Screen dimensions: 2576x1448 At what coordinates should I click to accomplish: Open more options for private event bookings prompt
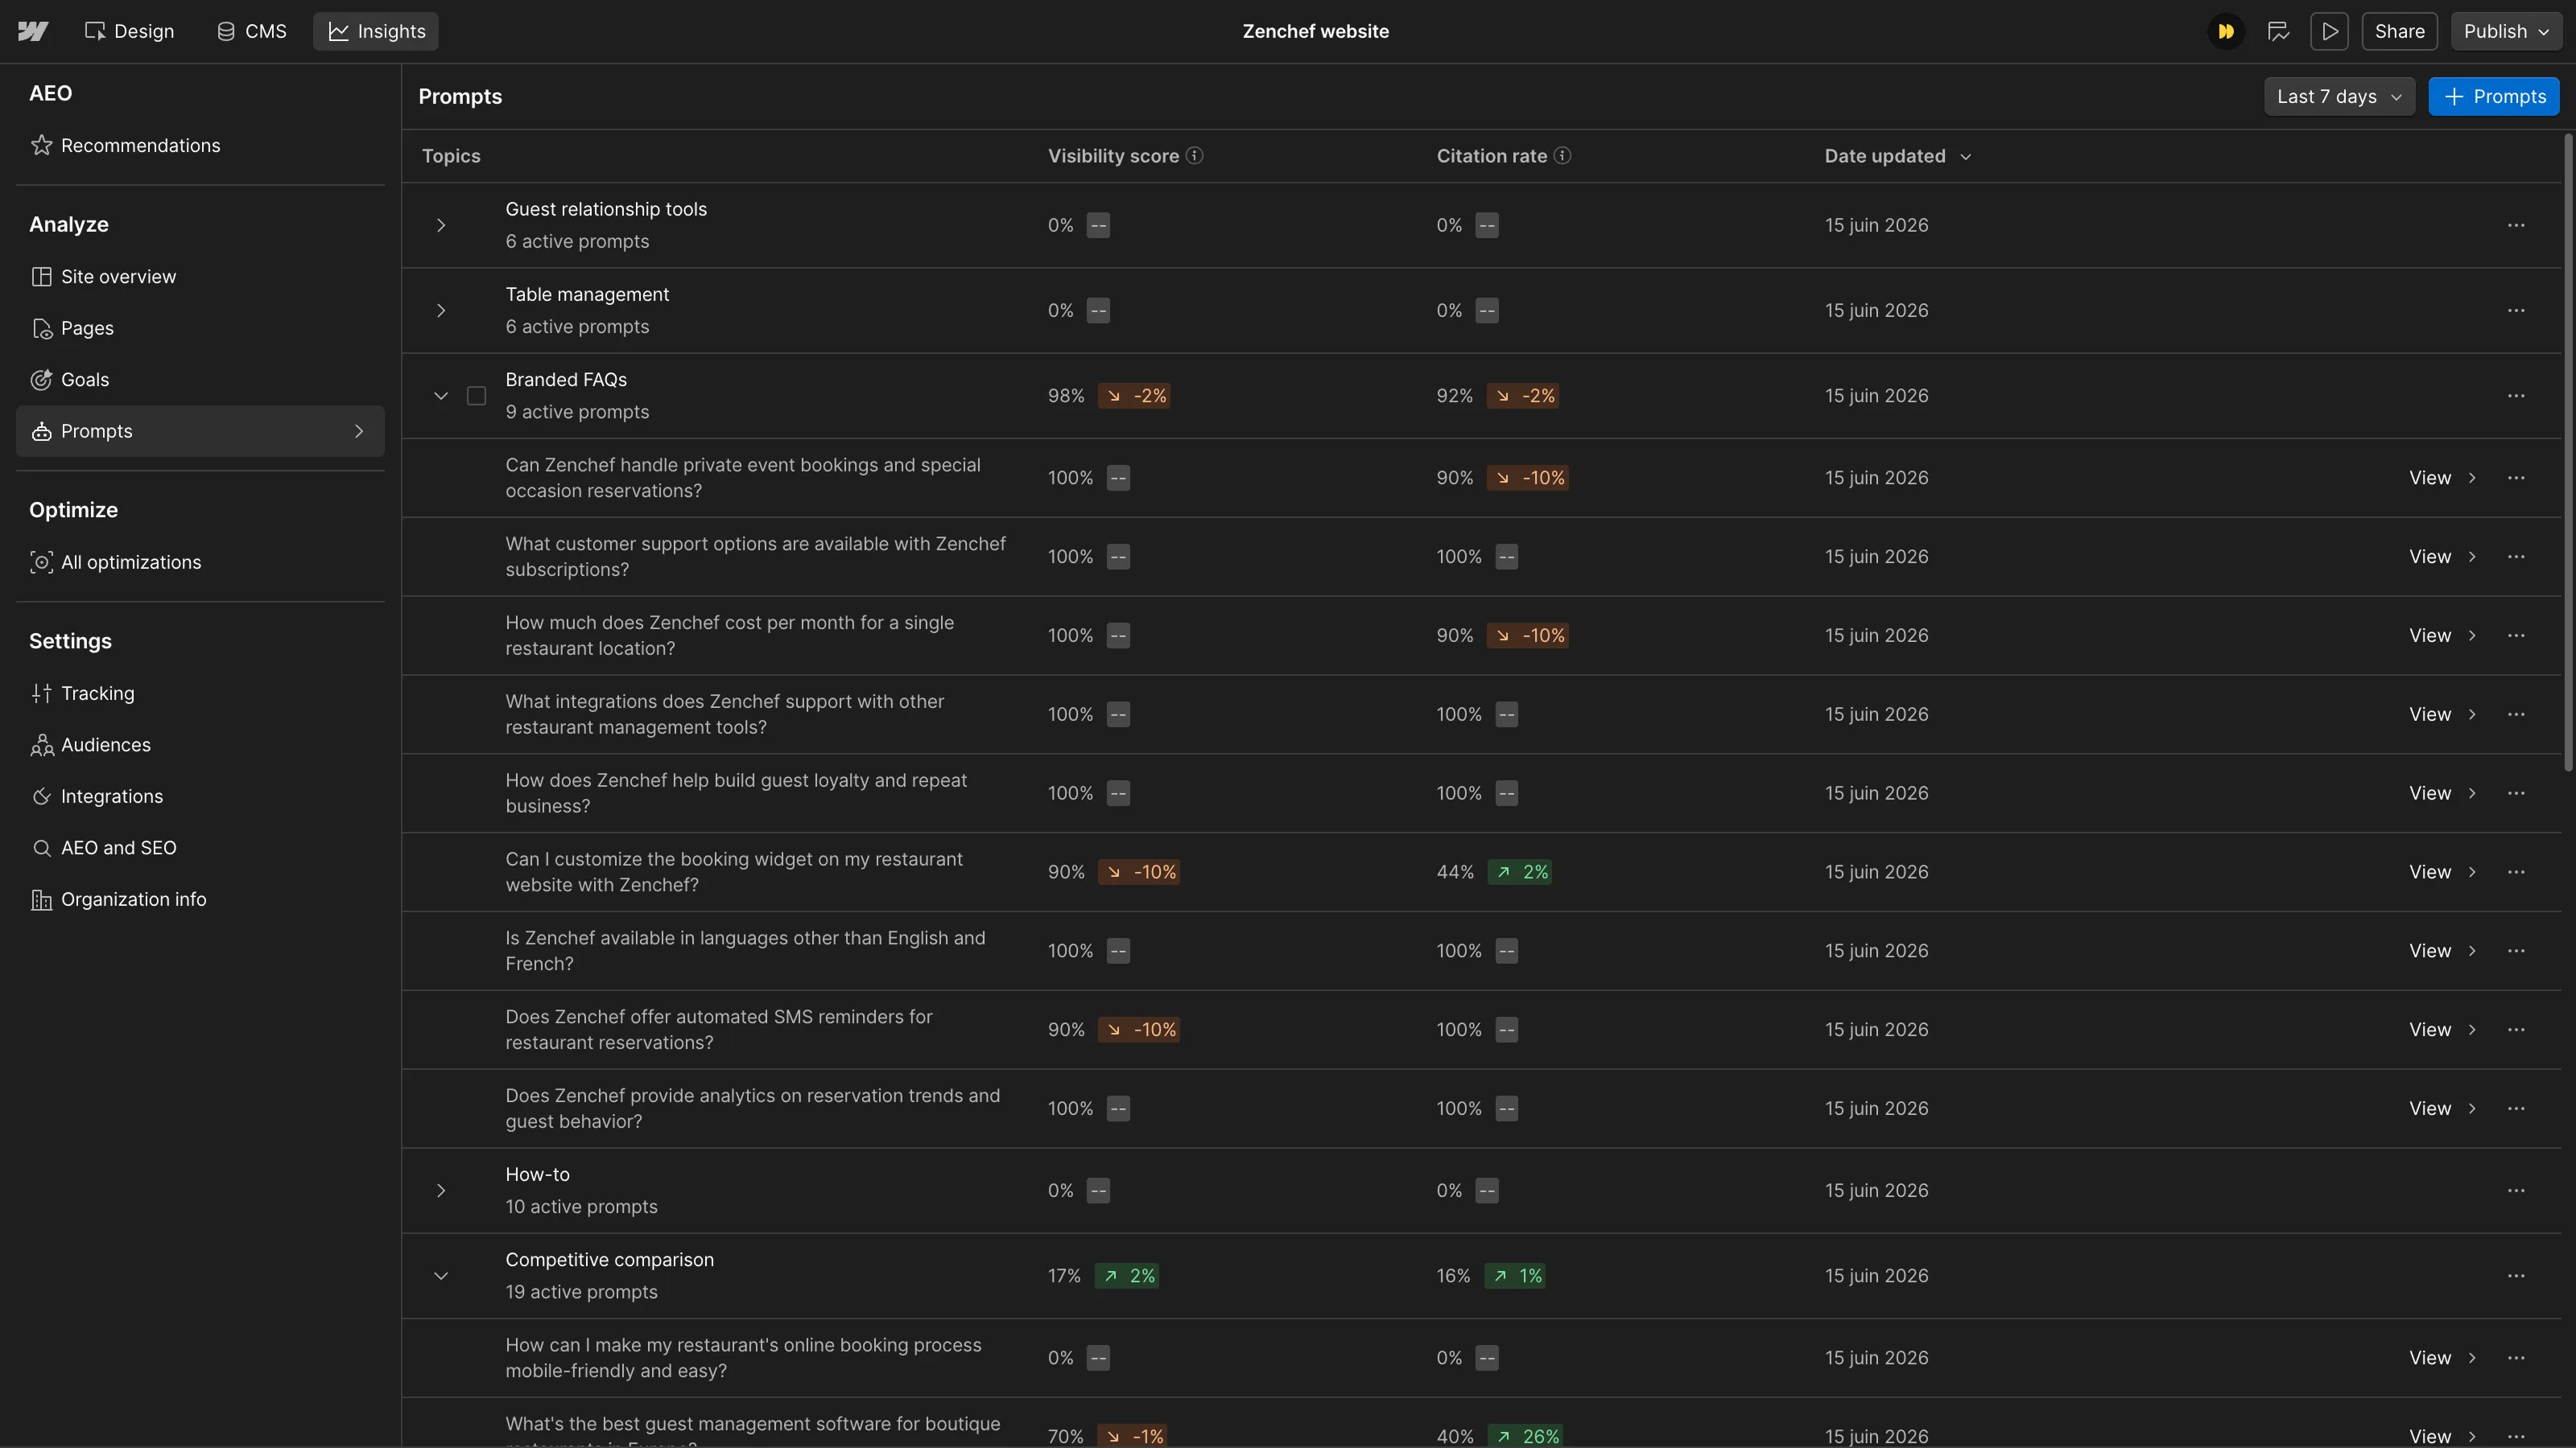[x=2516, y=478]
